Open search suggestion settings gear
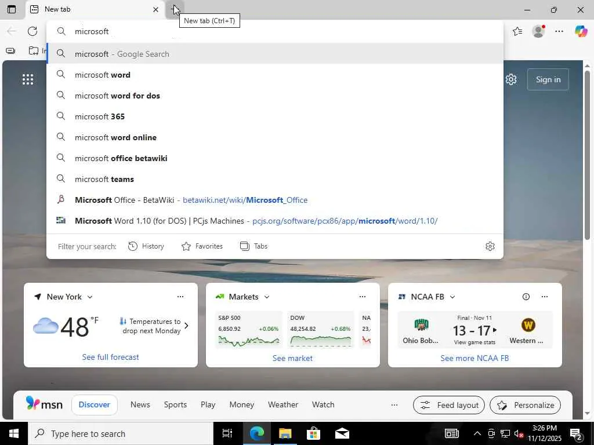This screenshot has height=445, width=594. (x=490, y=246)
